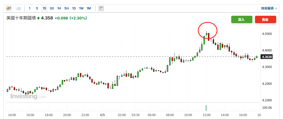Open the 技術圖表 technical chart link
The height and width of the screenshot is (119, 283).
[269, 8]
